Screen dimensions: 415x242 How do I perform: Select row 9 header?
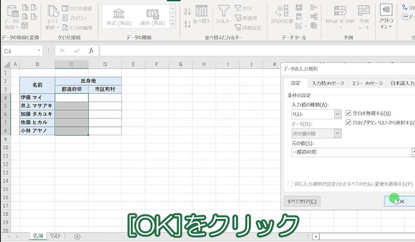6,139
